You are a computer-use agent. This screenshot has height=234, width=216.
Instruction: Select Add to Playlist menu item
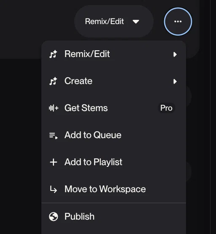coord(113,162)
